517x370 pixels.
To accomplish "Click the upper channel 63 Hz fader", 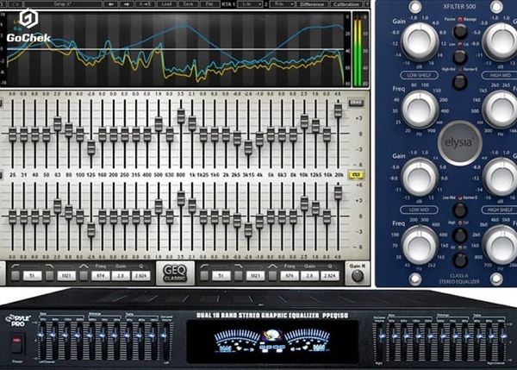I will (58, 123).
